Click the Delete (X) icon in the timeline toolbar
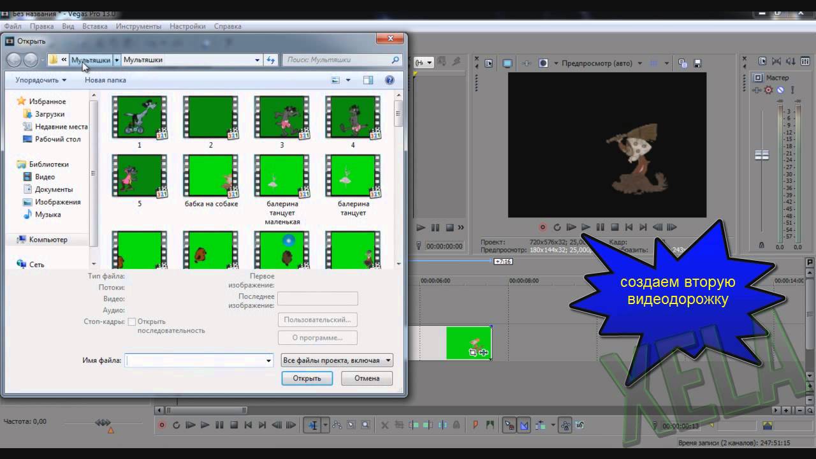Viewport: 816px width, 459px height. [x=384, y=425]
